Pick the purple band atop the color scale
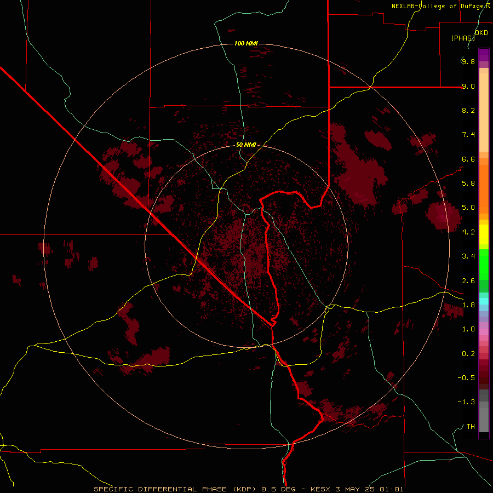 point(484,55)
